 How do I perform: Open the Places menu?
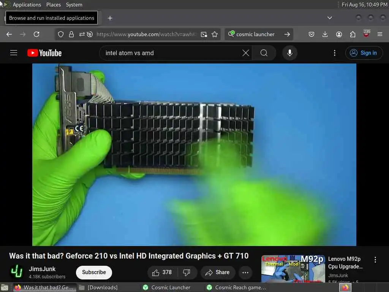pos(54,5)
